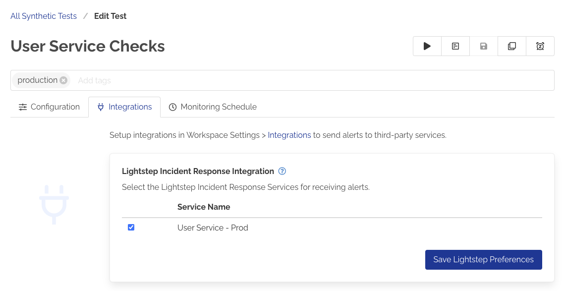This screenshot has width=564, height=291.
Task: Open test results via the report icon
Action: pyautogui.click(x=455, y=46)
